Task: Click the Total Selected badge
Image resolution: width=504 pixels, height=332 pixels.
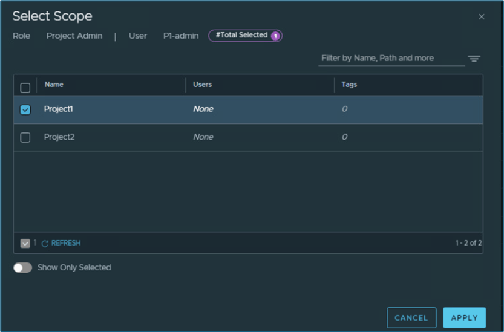Action: pos(242,36)
